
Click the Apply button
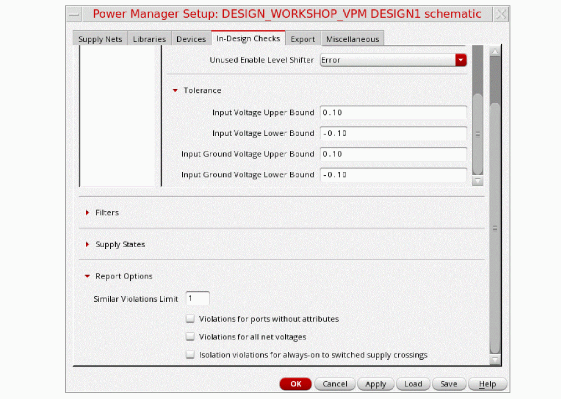[x=375, y=384]
